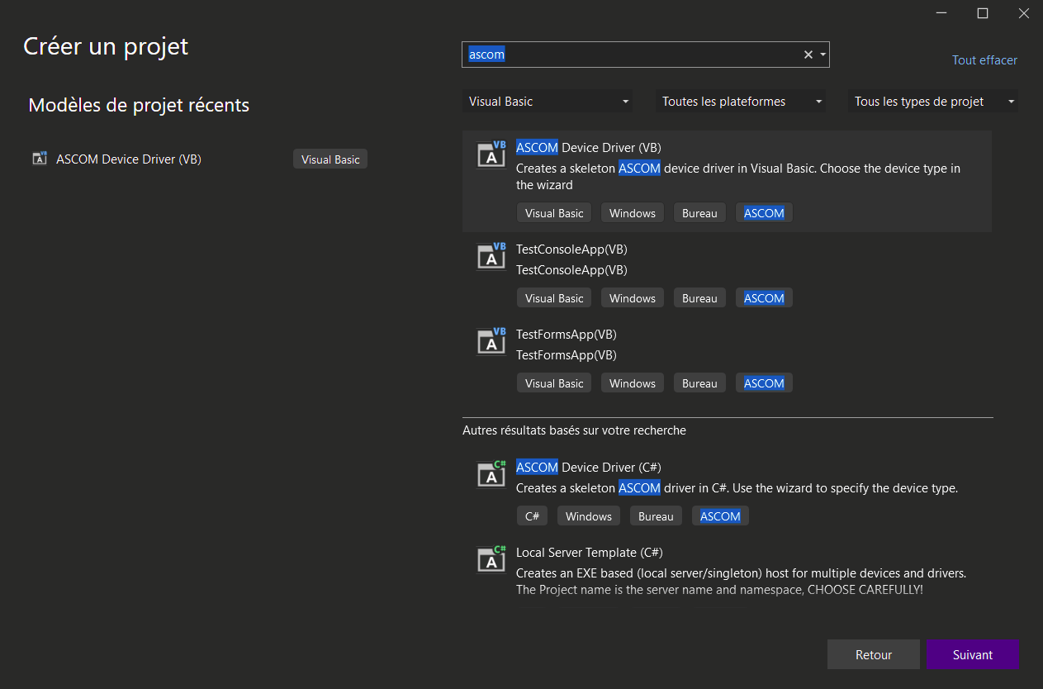Click the recent ASCOM Device Driver icon
Viewport: 1043px width, 689px height.
40,159
